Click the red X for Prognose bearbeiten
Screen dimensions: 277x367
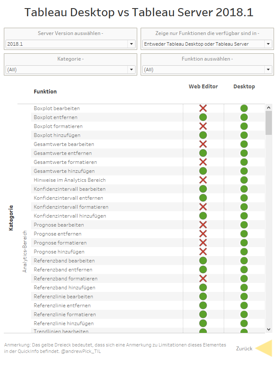point(203,225)
